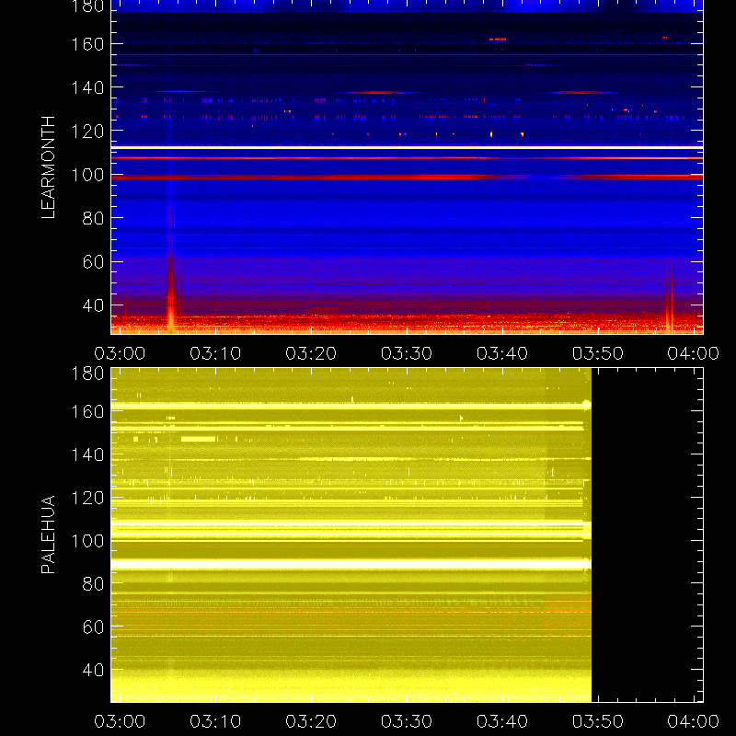Select the 180 frequency label on Palehua plot
This screenshot has width=736, height=736.
pos(87,374)
